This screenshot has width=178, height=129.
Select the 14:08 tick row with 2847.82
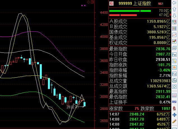(140, 124)
